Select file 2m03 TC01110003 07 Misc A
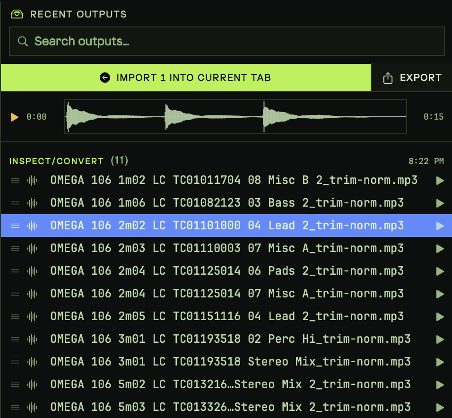Screen dimensions: 452x418 (227, 248)
